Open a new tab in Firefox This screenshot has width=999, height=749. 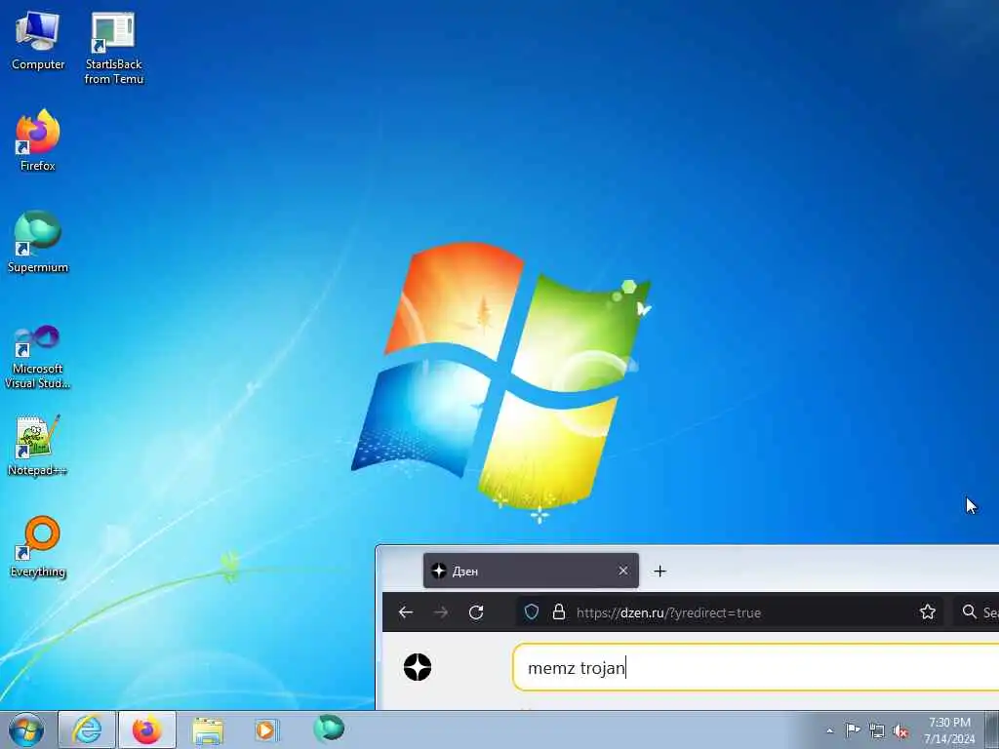(x=660, y=571)
